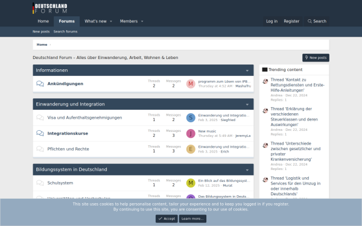Screen dimensions: 362x226
Task: Open Erich's tan E avatar
Action: click(x=191, y=149)
